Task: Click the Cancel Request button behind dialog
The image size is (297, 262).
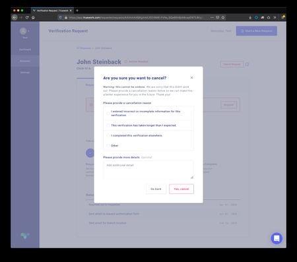Action: 232,64
